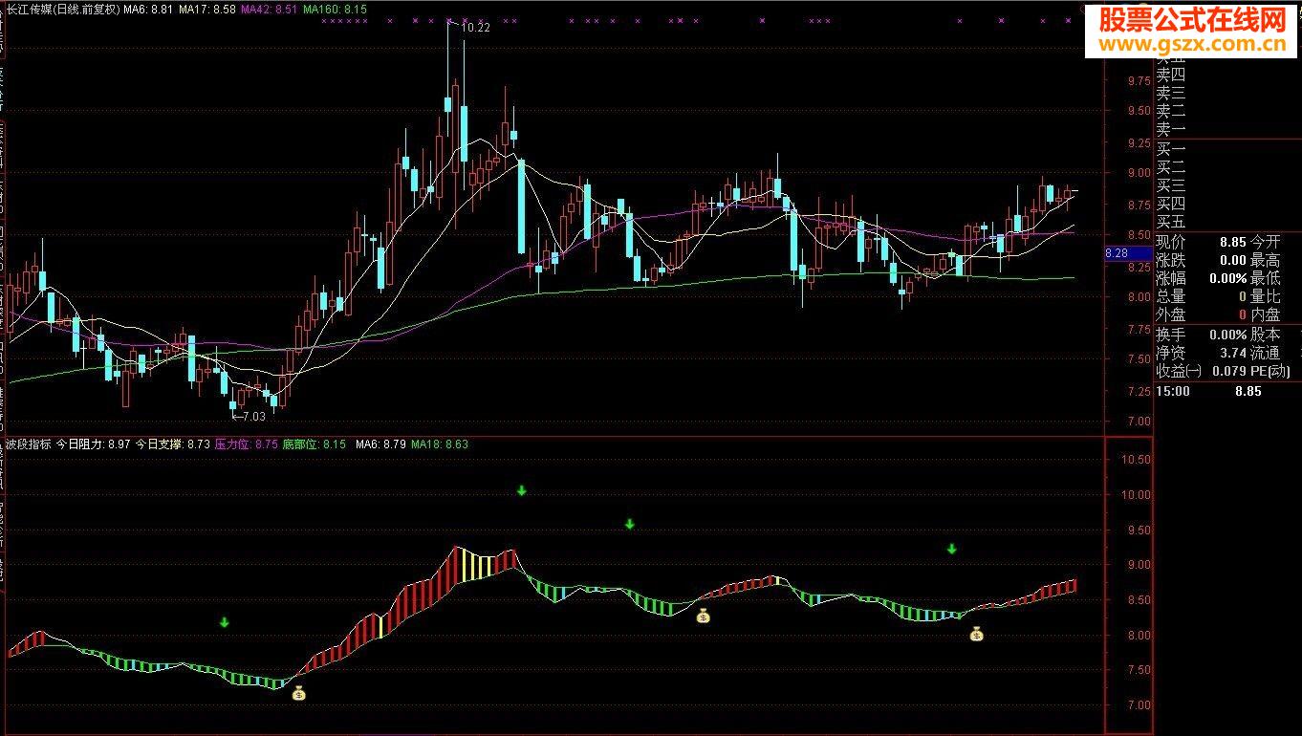Click the 涨跌 0.00 quote row

[1202, 260]
